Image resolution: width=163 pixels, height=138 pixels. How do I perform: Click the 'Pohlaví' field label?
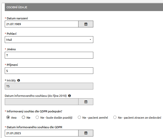click(12, 34)
